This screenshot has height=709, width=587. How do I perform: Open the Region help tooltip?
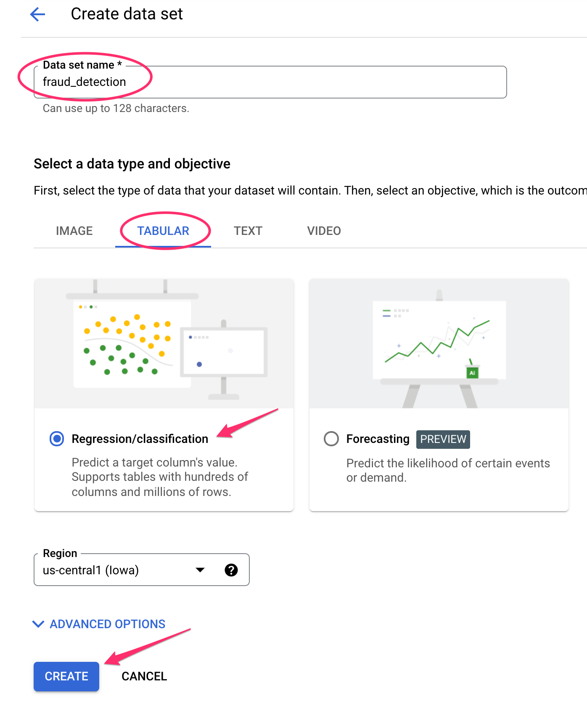coord(232,570)
